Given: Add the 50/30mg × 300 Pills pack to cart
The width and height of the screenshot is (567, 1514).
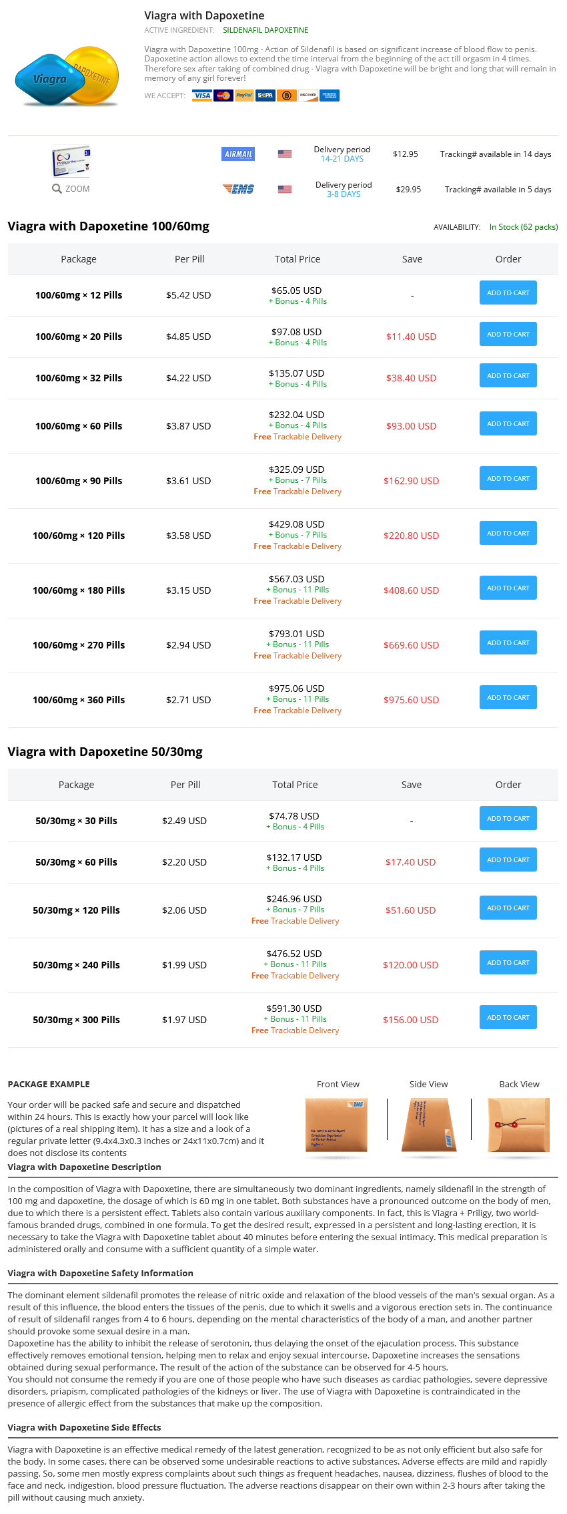Looking at the screenshot, I should [x=508, y=1017].
